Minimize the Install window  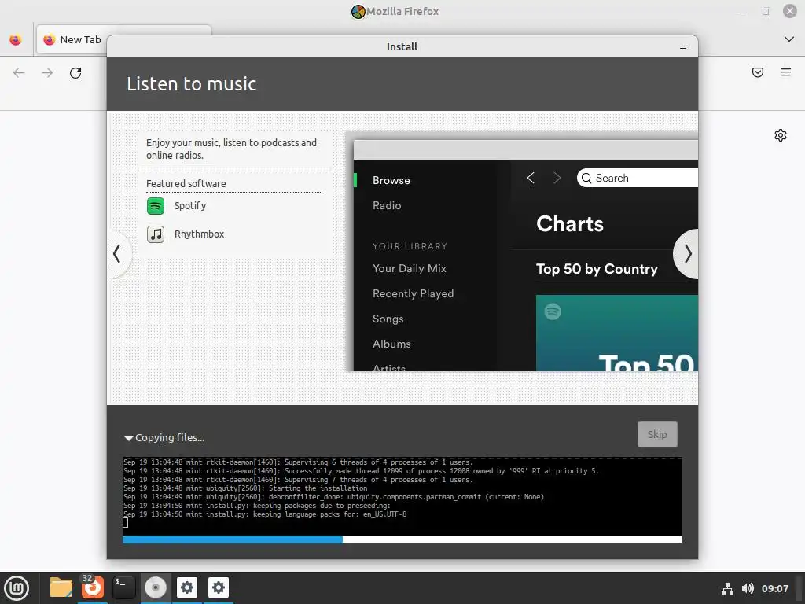[x=683, y=47]
